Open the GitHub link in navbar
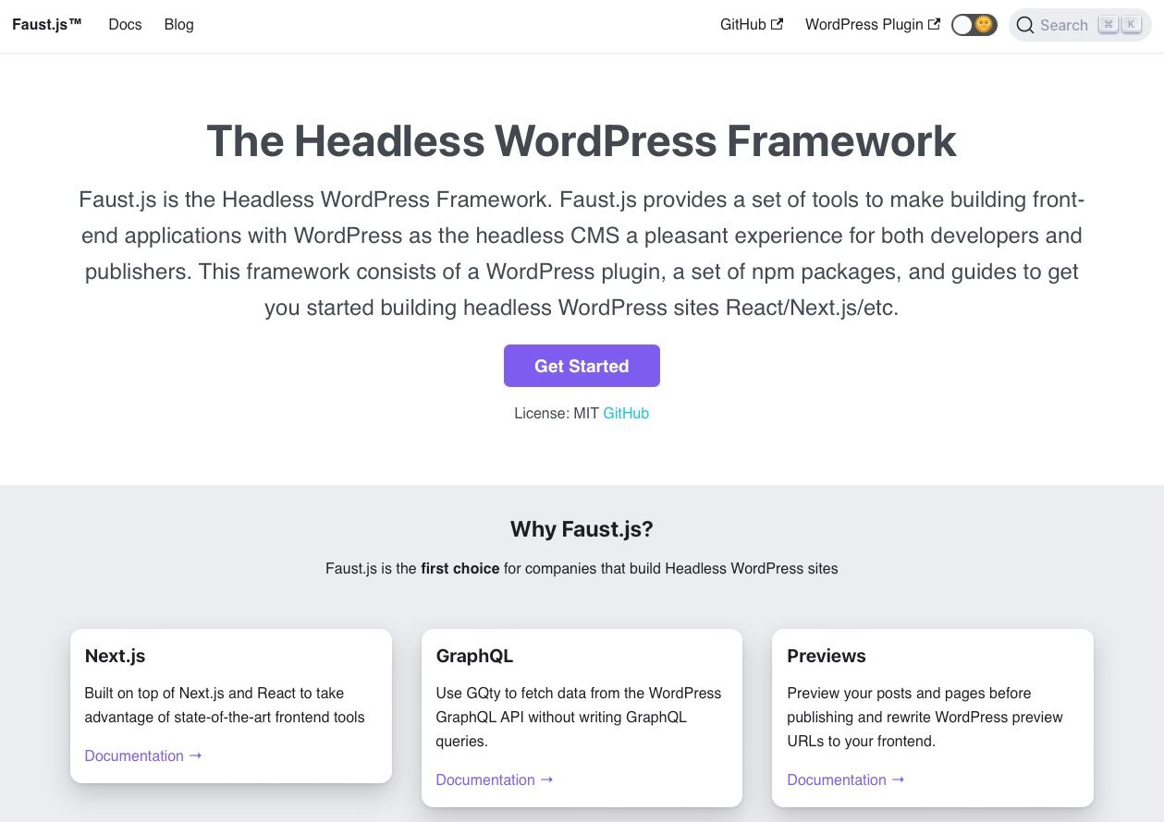Image resolution: width=1164 pixels, height=822 pixels. [x=743, y=25]
